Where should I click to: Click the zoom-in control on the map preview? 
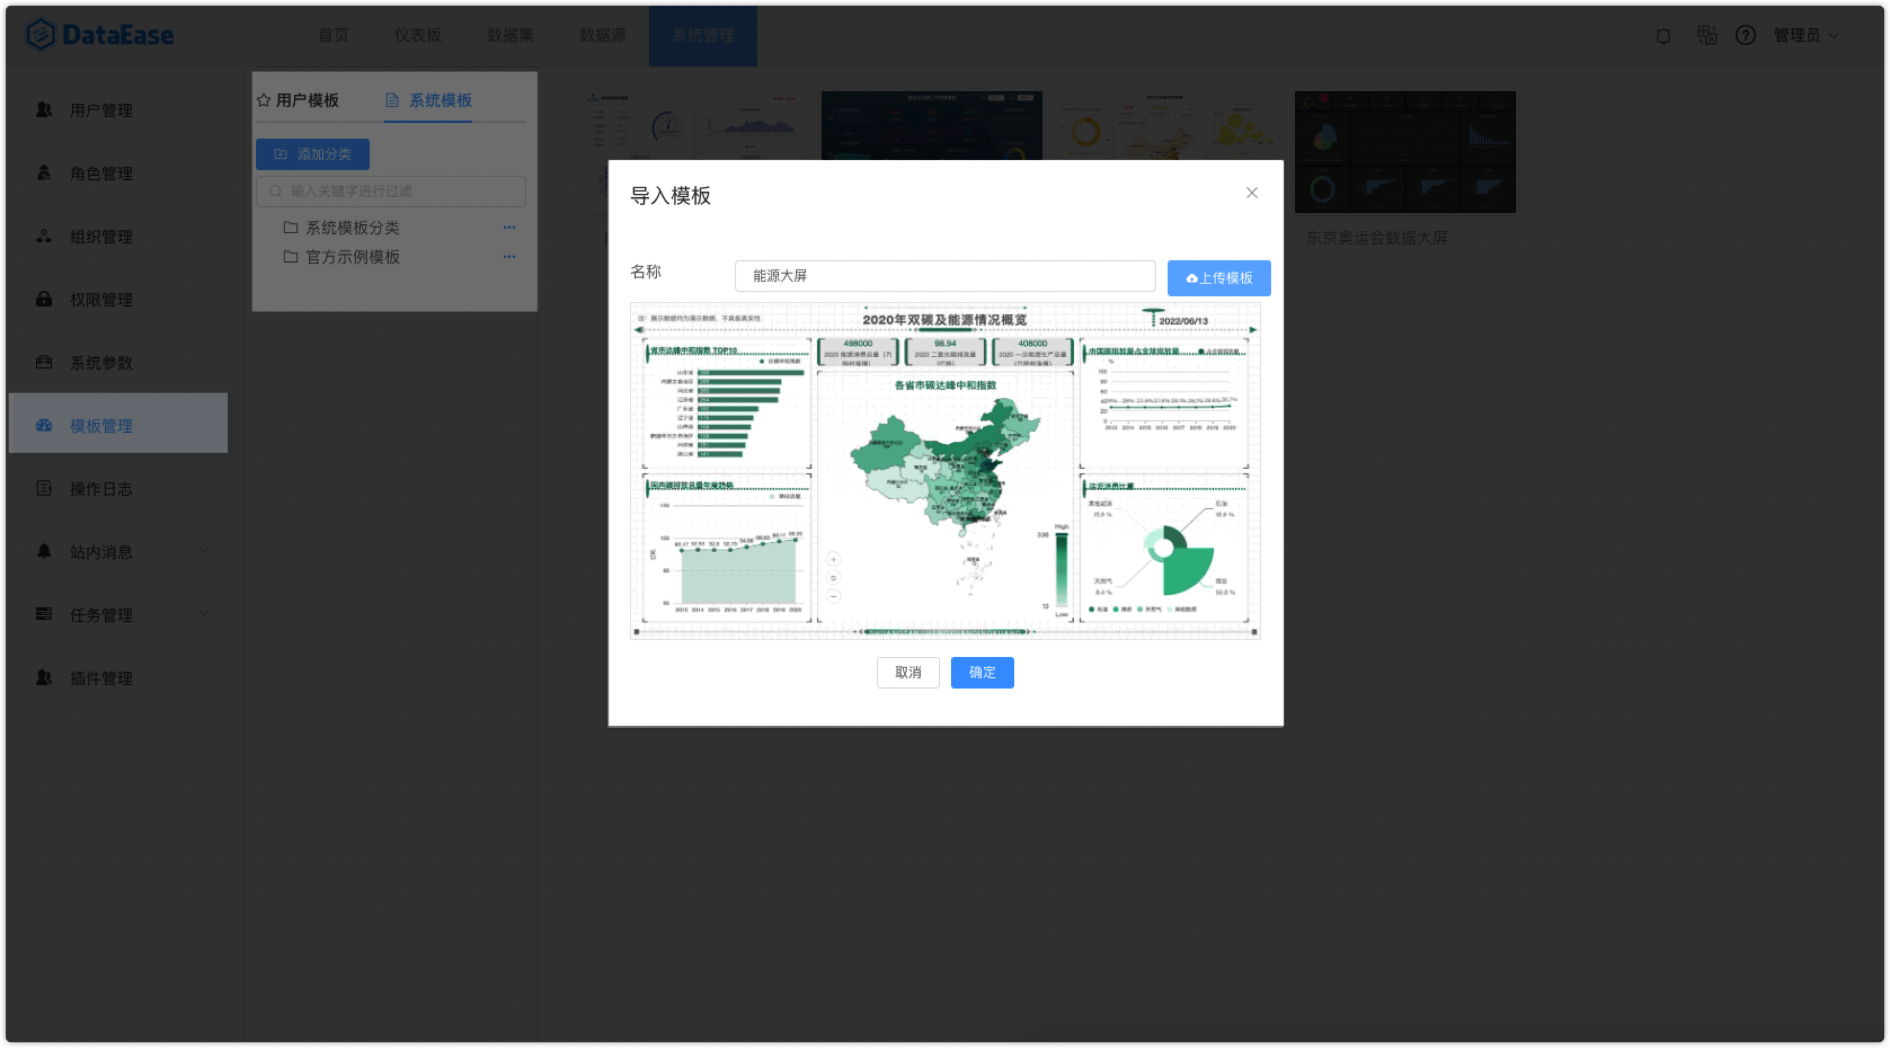tap(833, 560)
